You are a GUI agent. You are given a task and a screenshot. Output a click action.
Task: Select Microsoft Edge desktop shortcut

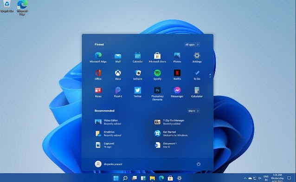click(x=22, y=7)
